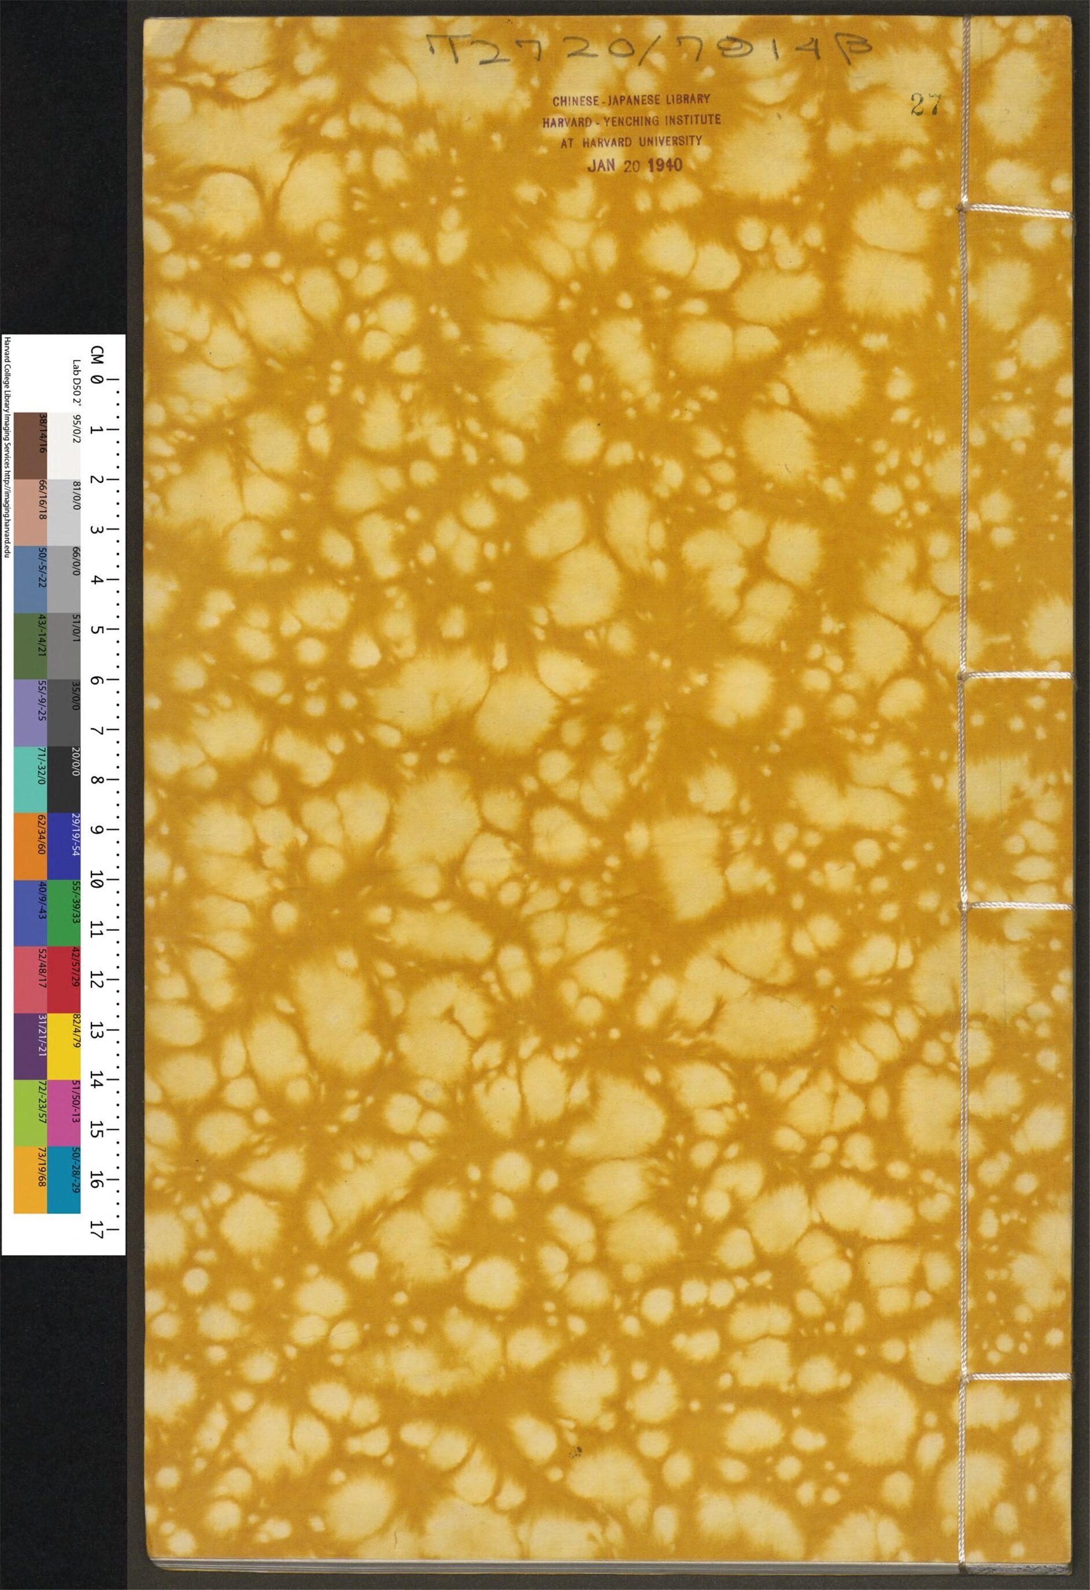The image size is (1090, 1590).
Task: Click the printed number 27 on the cover
Action: pos(926,103)
